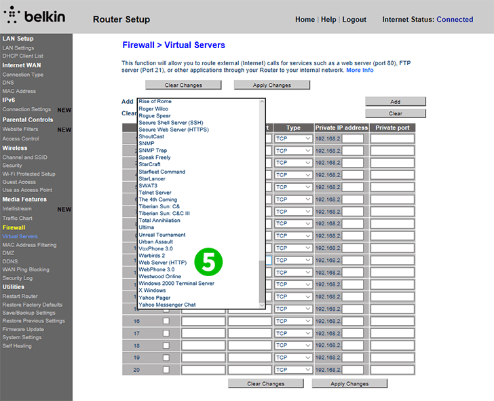Open DDNS in the sidebar

pos(10,261)
